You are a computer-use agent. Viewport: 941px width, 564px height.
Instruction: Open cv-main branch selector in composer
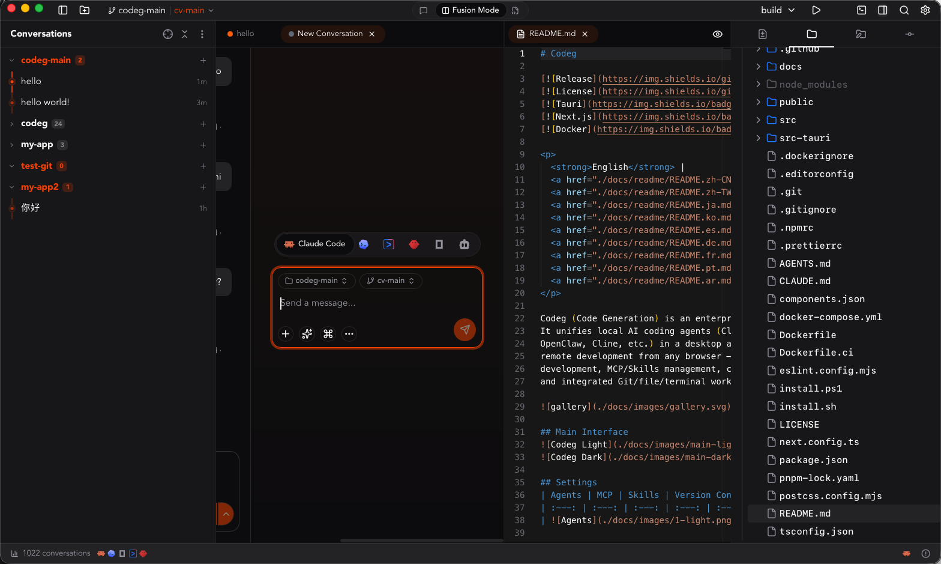(x=391, y=281)
